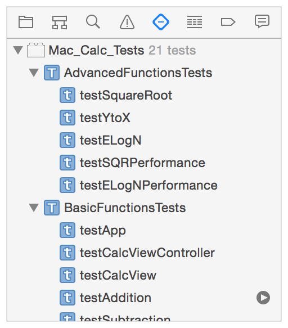Open the Report navigator speech bubble icon
Image resolution: width=288 pixels, height=328 pixels.
click(x=262, y=21)
